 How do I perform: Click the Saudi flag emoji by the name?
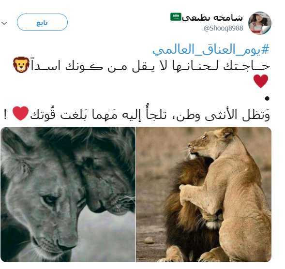(x=176, y=17)
